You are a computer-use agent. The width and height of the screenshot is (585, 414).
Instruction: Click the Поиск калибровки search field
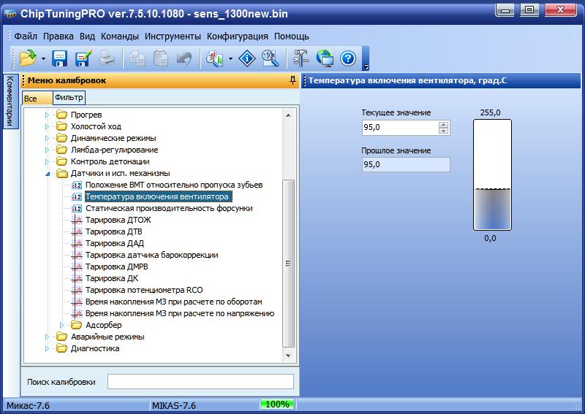coord(200,382)
